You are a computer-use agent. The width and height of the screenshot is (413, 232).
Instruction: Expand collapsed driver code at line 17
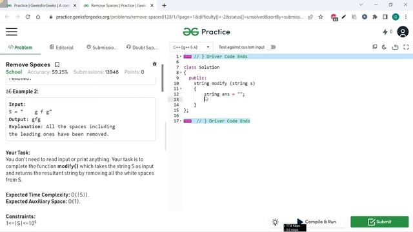[x=187, y=121]
